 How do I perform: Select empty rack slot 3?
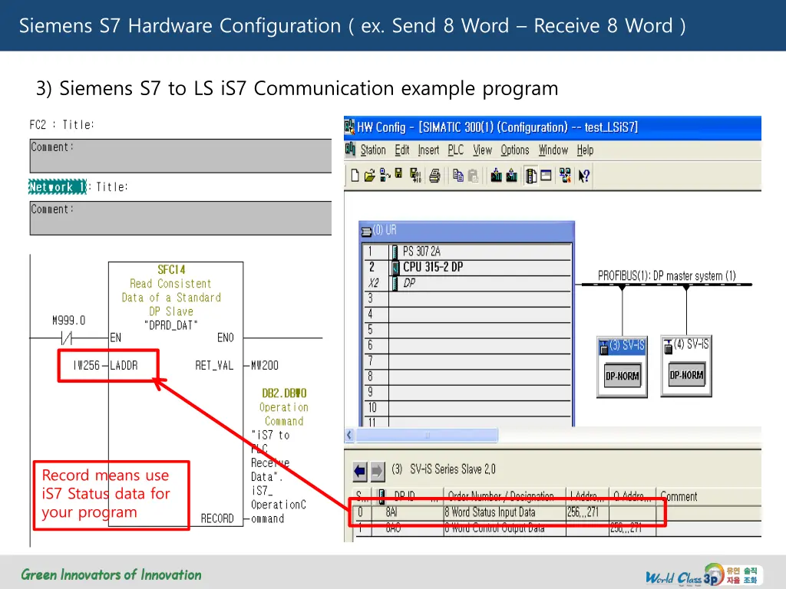(x=467, y=298)
